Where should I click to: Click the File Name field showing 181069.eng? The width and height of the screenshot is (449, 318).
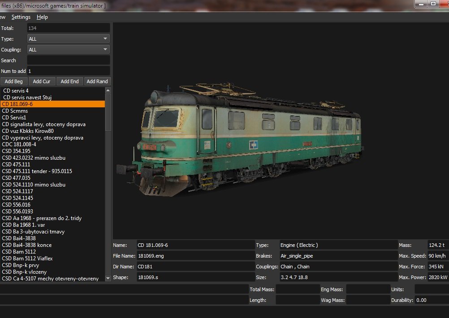pos(195,256)
